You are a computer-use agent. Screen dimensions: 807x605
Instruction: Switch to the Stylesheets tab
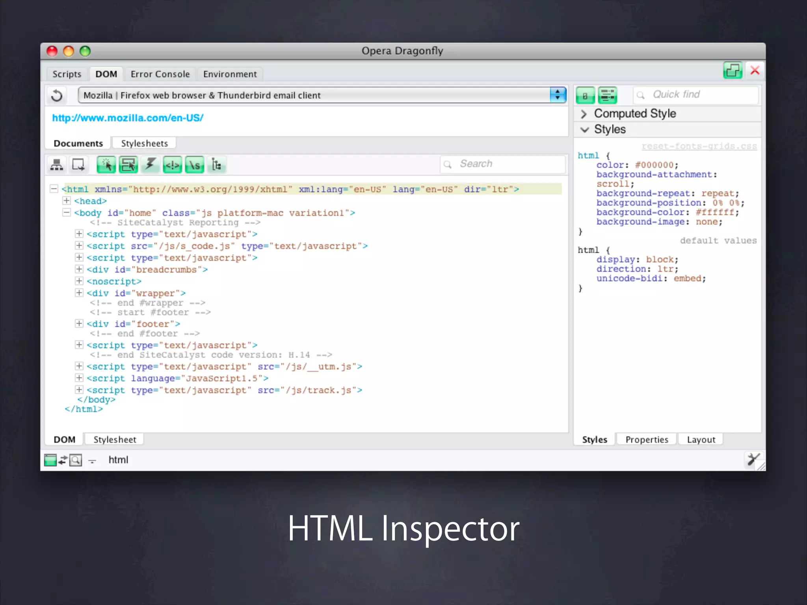[x=145, y=143]
